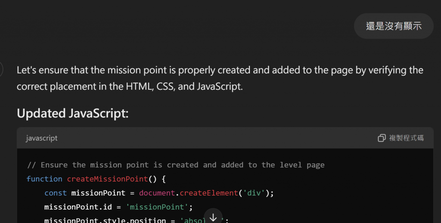Select the user message bubble 還是沒有顯示

(x=394, y=26)
